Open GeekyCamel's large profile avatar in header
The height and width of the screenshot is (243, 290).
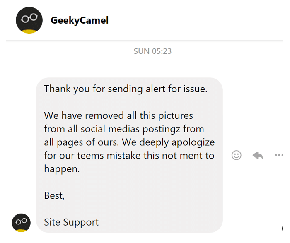pos(29,20)
